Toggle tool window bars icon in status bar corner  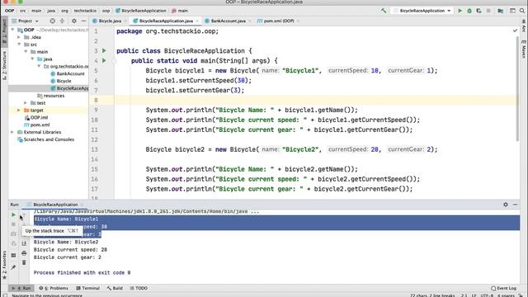pos(5,295)
